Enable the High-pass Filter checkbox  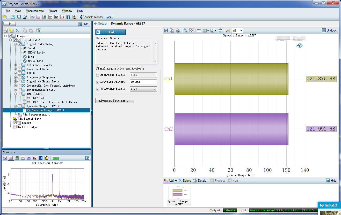pos(98,75)
